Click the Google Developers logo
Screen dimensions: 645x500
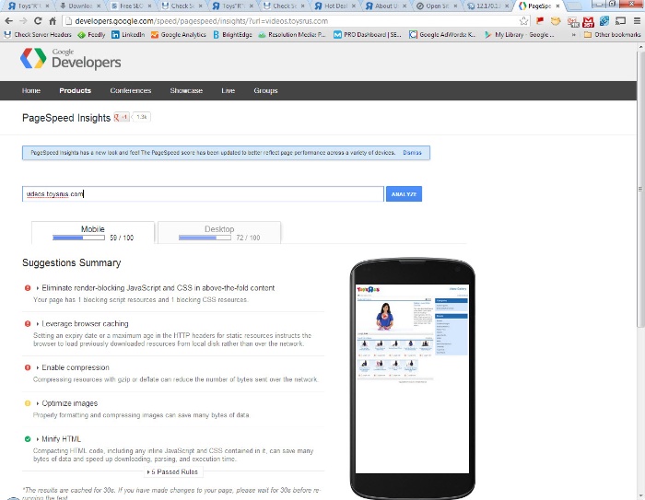point(71,59)
